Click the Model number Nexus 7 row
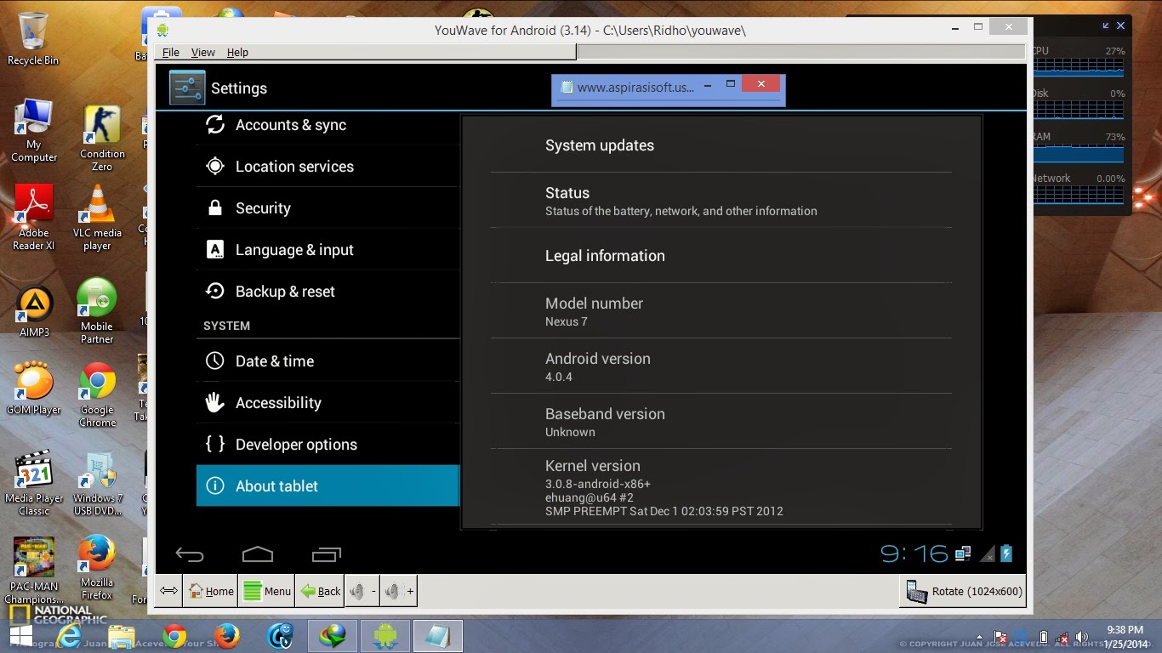1162x653 pixels. click(721, 311)
